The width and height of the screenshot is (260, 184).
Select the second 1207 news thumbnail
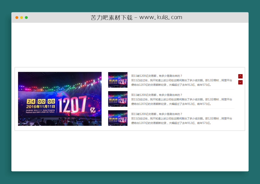(118, 99)
